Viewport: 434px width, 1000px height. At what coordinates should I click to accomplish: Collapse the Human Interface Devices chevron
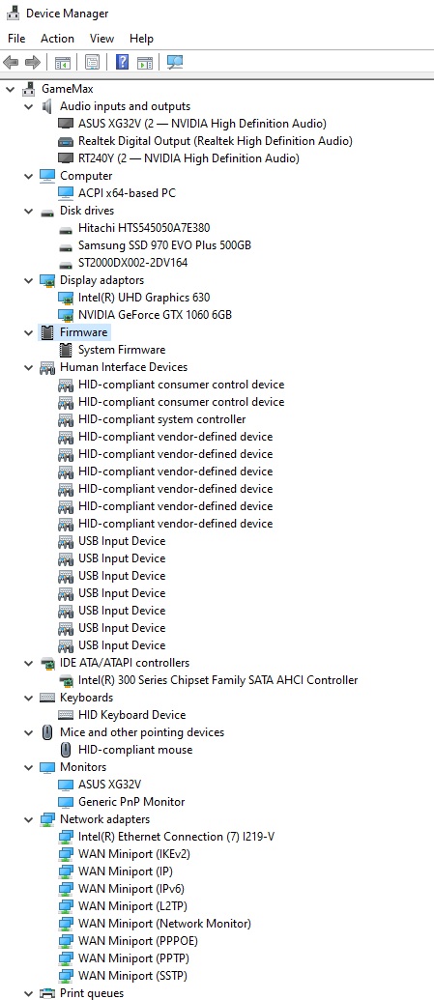tap(29, 368)
